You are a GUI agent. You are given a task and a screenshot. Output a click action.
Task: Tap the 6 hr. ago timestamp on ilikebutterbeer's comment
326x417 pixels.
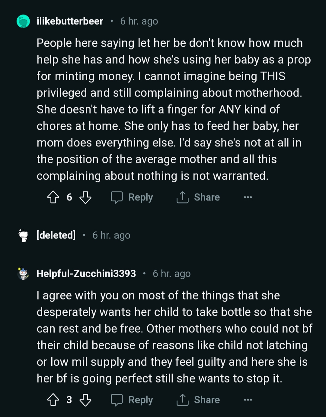139,21
